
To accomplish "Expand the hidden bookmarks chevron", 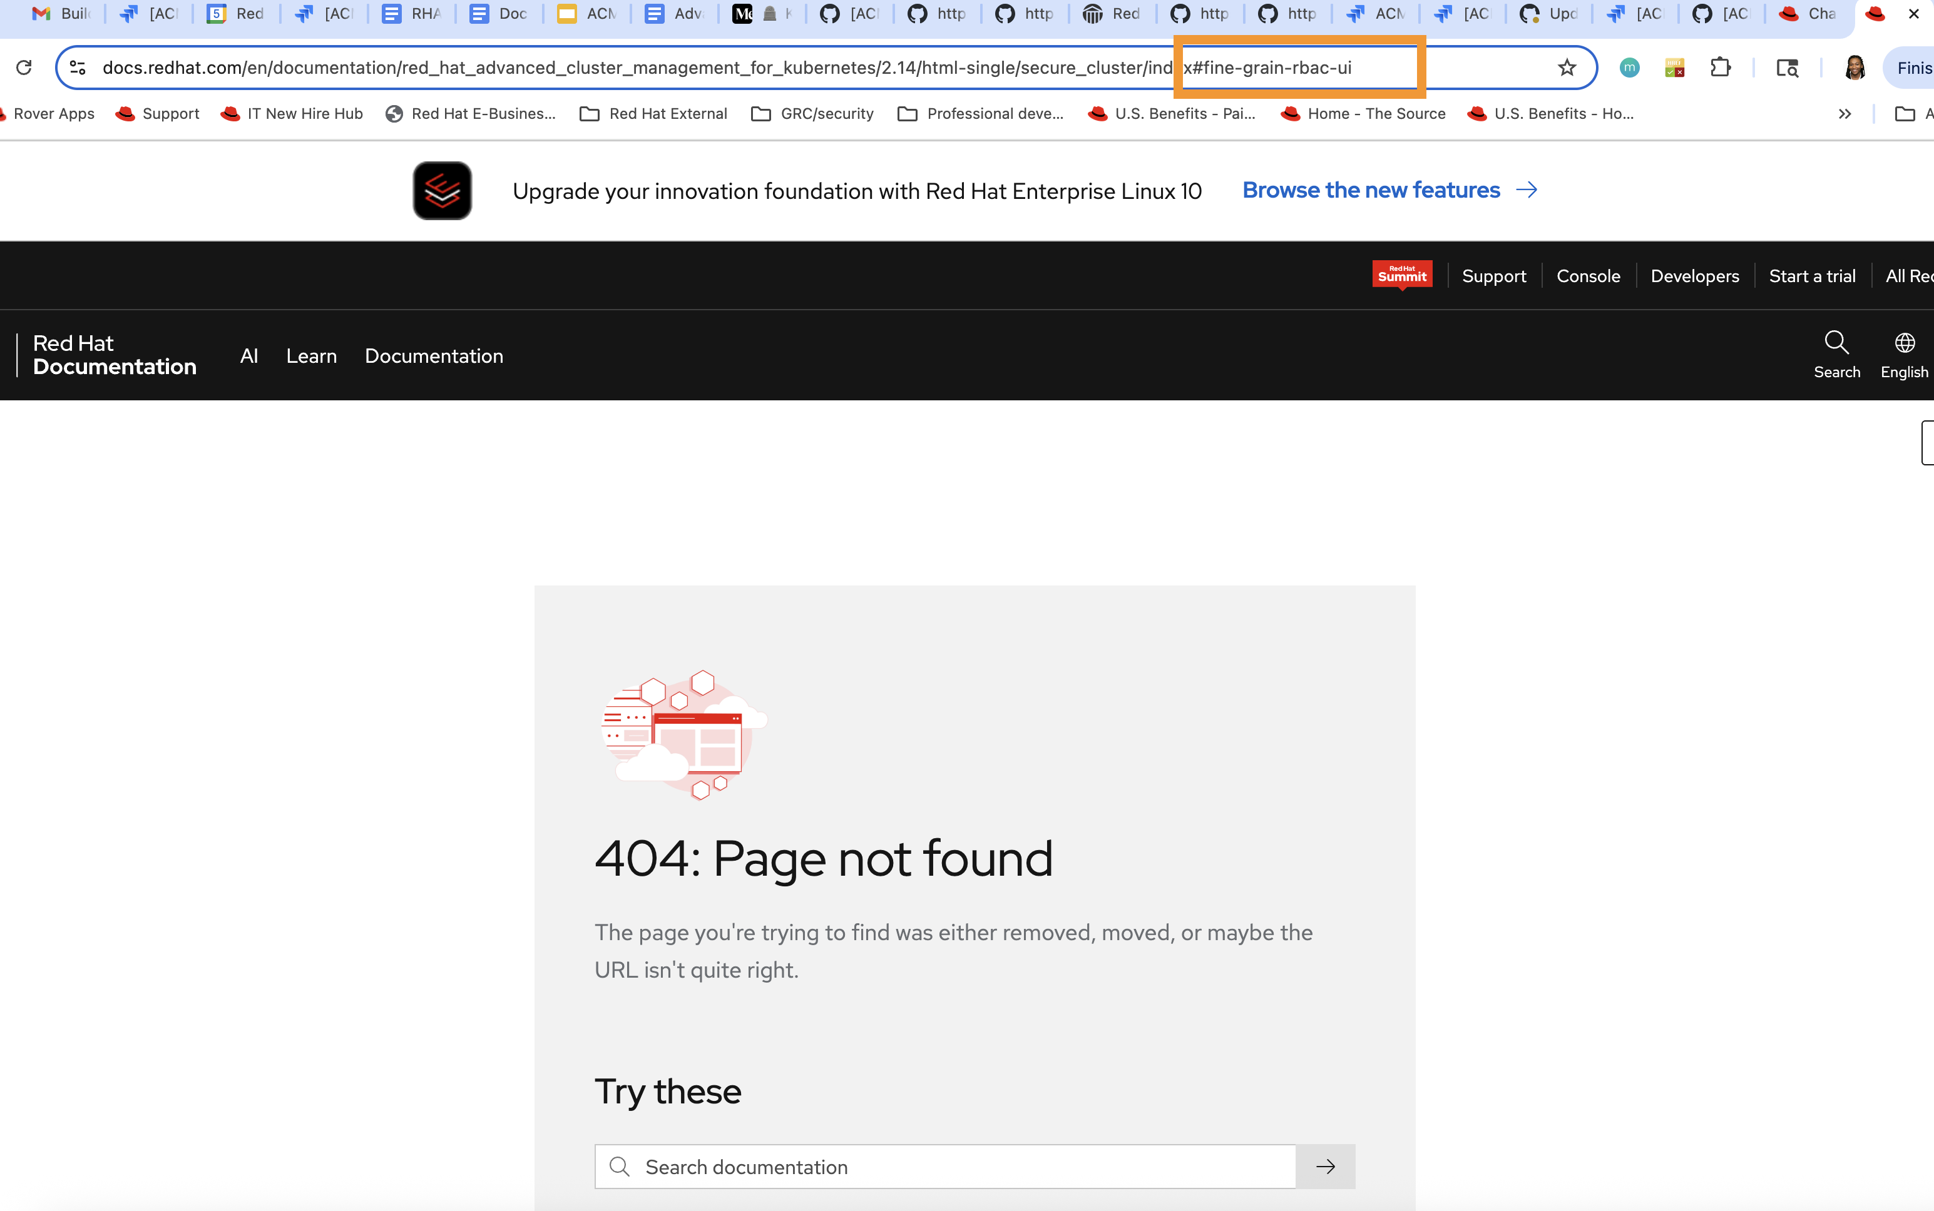I will 1844,114.
